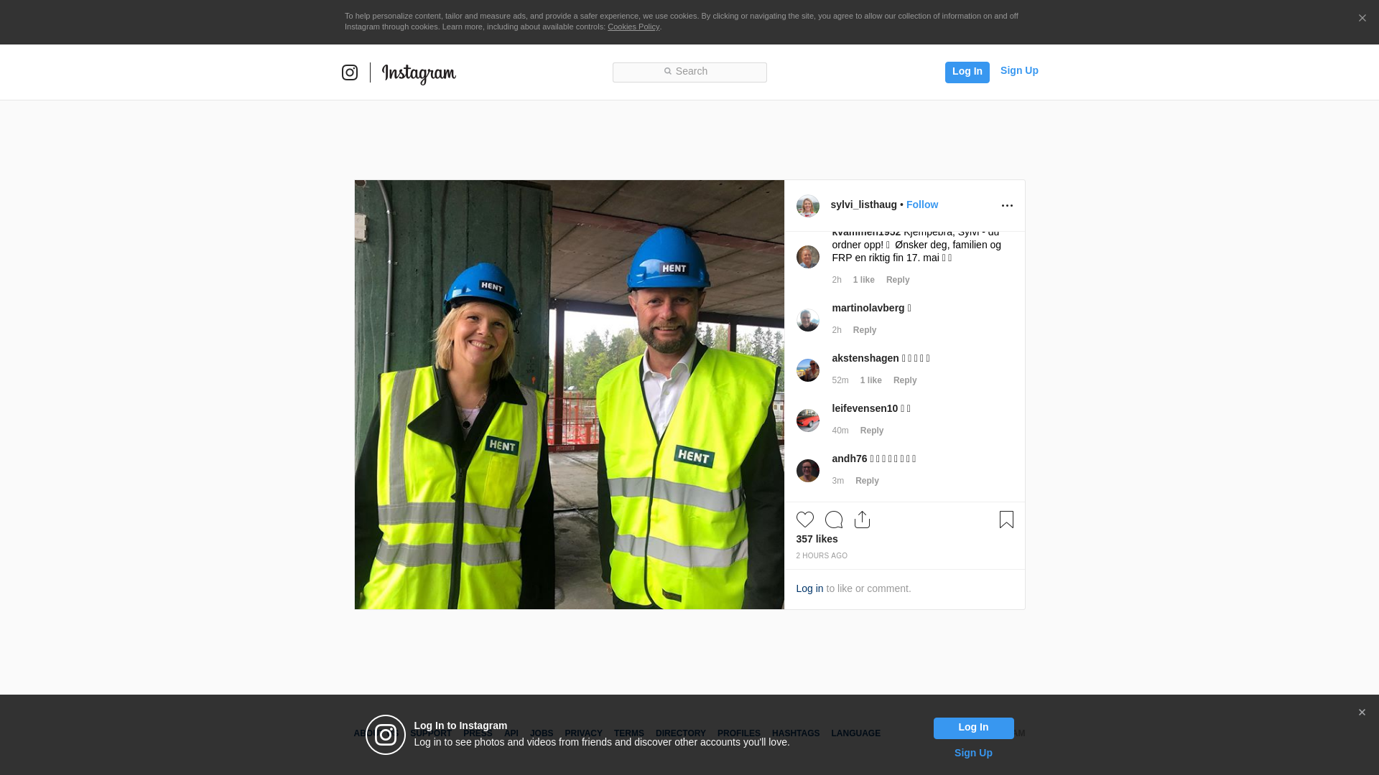Reply to andh76's comment
This screenshot has height=775, width=1379.
(x=867, y=481)
